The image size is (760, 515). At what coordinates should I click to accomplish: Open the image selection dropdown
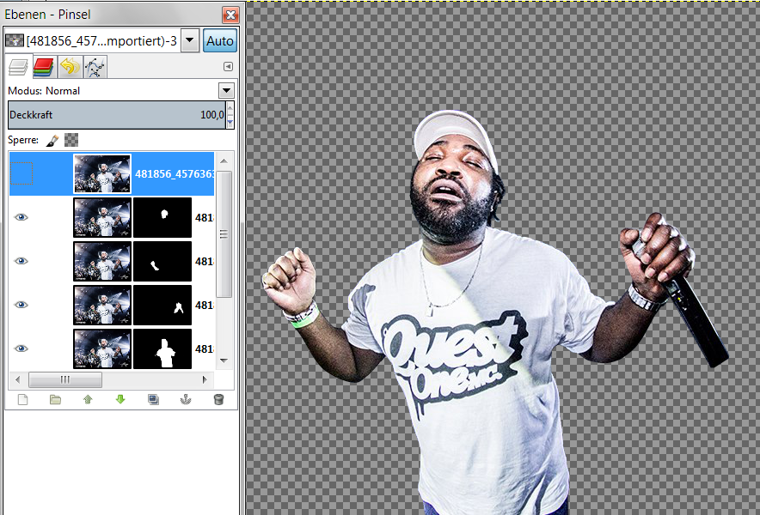coord(190,40)
